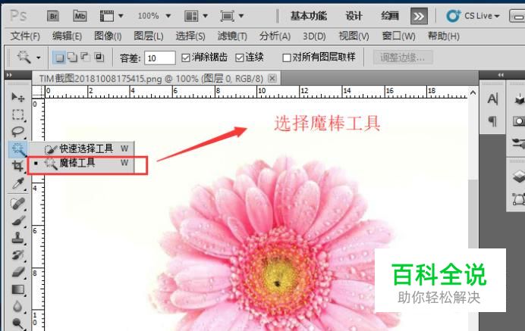The height and width of the screenshot is (331, 525).
Task: Click the highlighted Magic Wand toolbox icon
Action: (x=17, y=149)
